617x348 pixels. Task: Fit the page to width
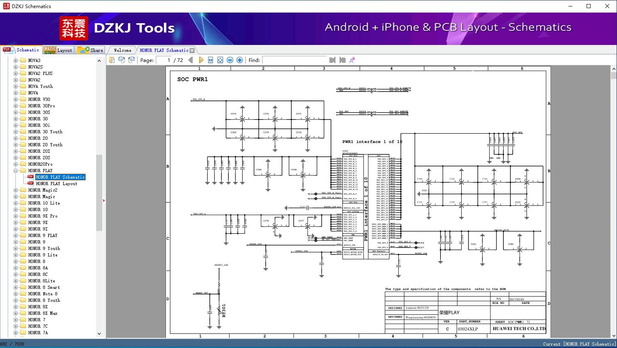[211, 60]
